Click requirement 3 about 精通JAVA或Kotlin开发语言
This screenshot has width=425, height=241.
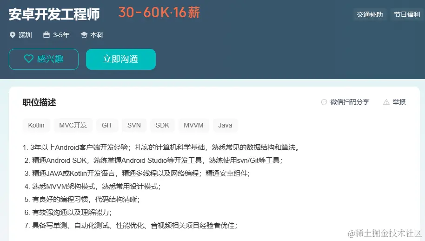(137, 174)
